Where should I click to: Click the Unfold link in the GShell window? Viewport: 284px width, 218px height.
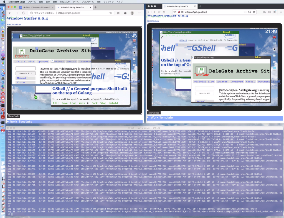(113, 103)
